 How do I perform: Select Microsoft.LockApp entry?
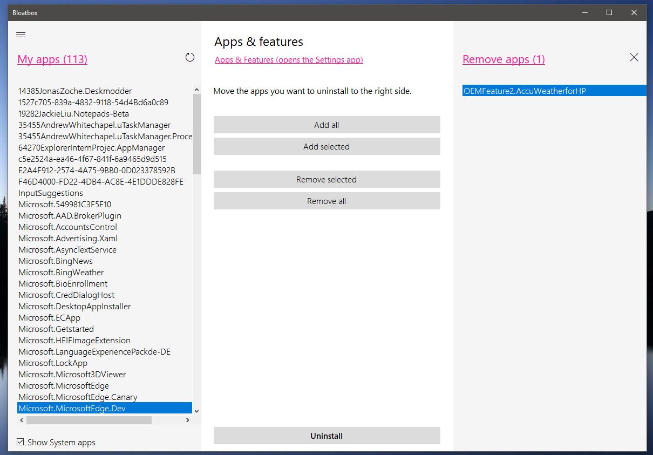tap(105, 363)
